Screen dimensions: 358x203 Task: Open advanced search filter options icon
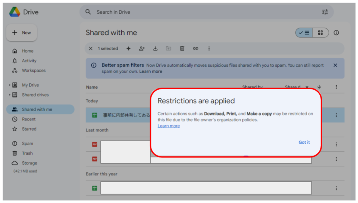coord(325,12)
